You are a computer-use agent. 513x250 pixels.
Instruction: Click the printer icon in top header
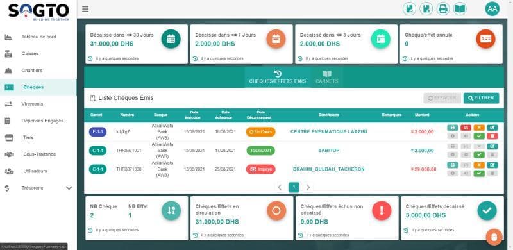coord(443,9)
